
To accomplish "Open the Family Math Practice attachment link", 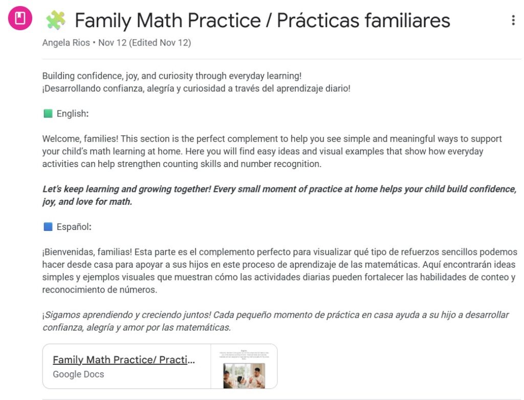I will [124, 360].
